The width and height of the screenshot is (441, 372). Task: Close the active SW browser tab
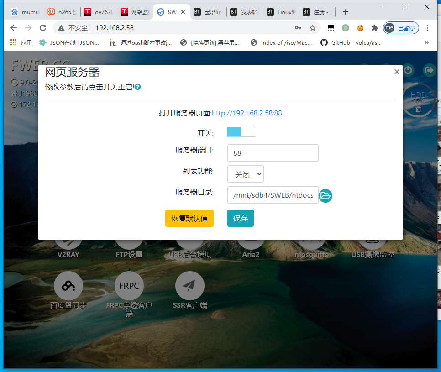[x=183, y=12]
